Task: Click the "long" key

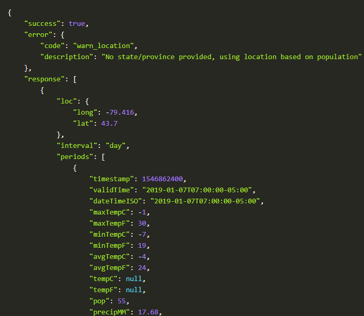Action: 85,113
